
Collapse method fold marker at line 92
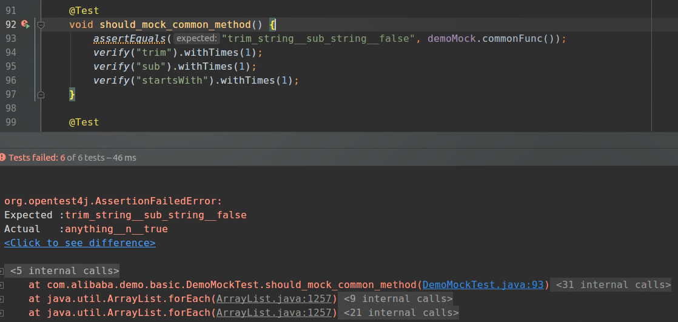pyautogui.click(x=41, y=25)
